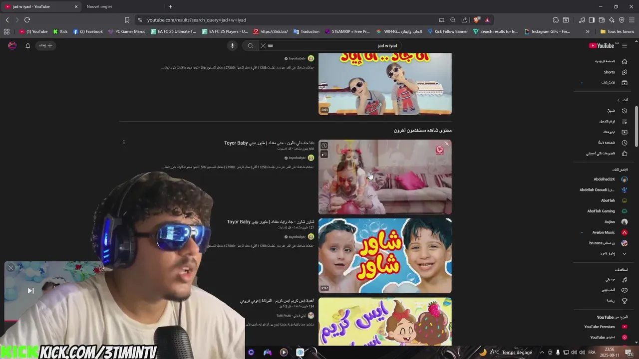Open Watch later in the sidebar
The image size is (639, 359).
[613, 143]
